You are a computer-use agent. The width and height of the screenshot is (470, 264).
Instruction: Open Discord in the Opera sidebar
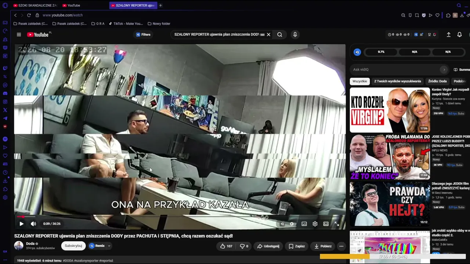[x=5, y=93]
